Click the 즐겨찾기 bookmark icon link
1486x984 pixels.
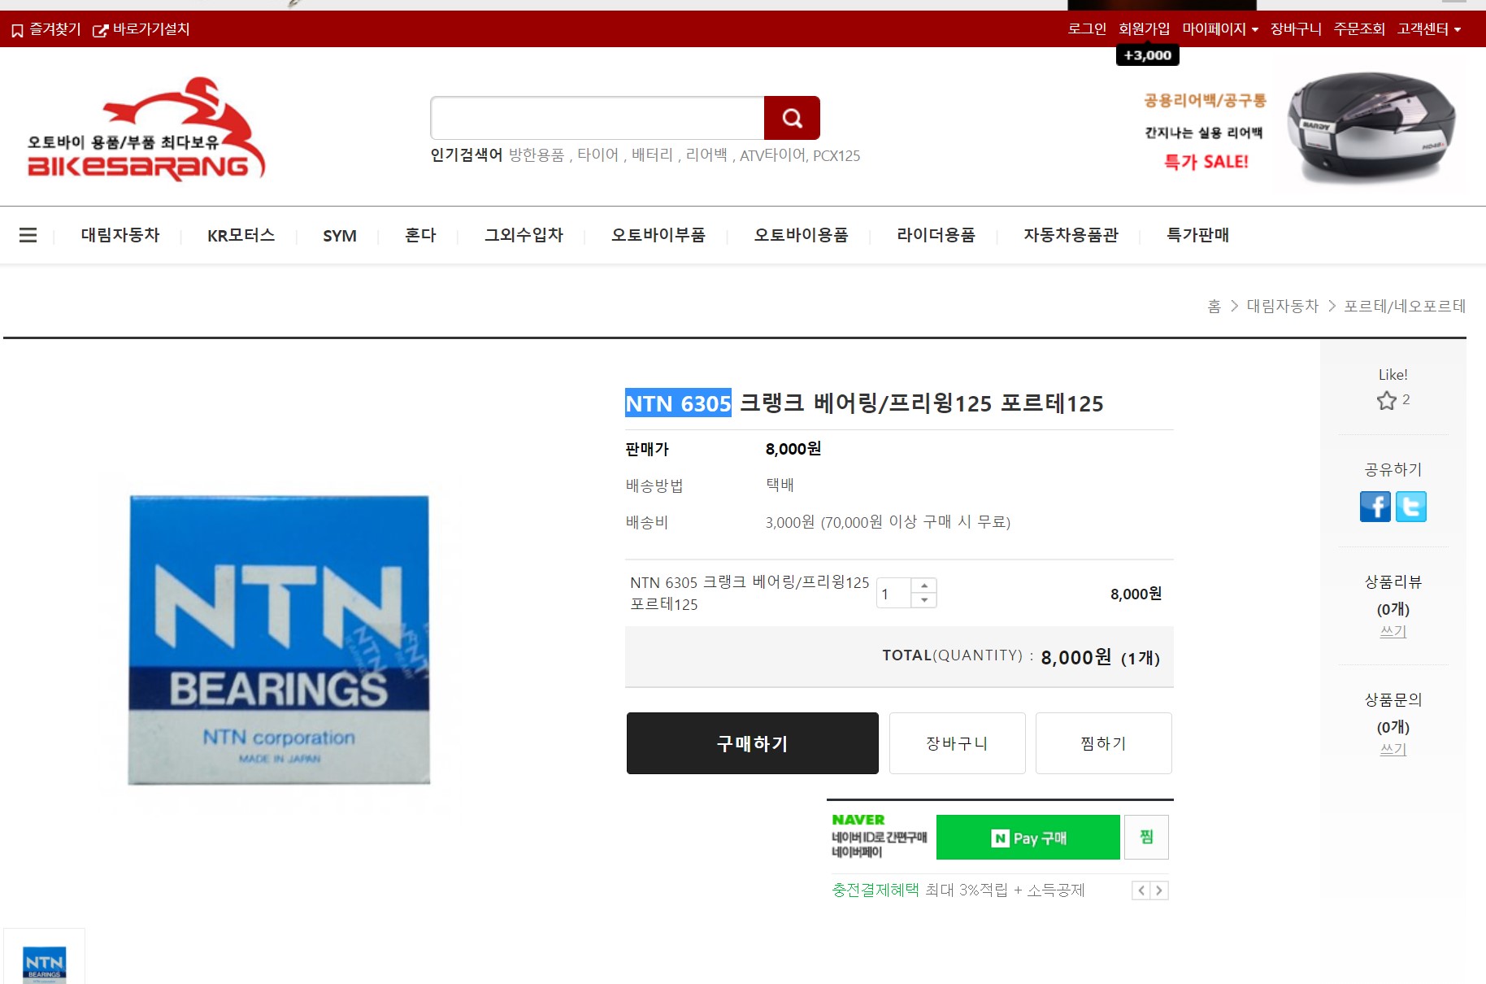click(46, 29)
